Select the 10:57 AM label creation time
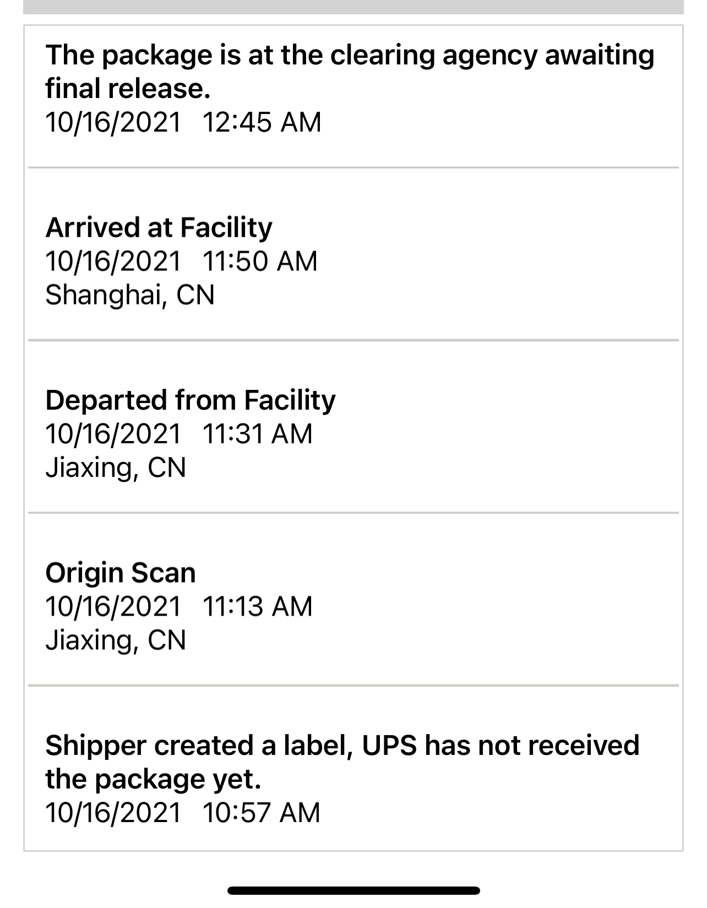The height and width of the screenshot is (908, 707). [261, 813]
